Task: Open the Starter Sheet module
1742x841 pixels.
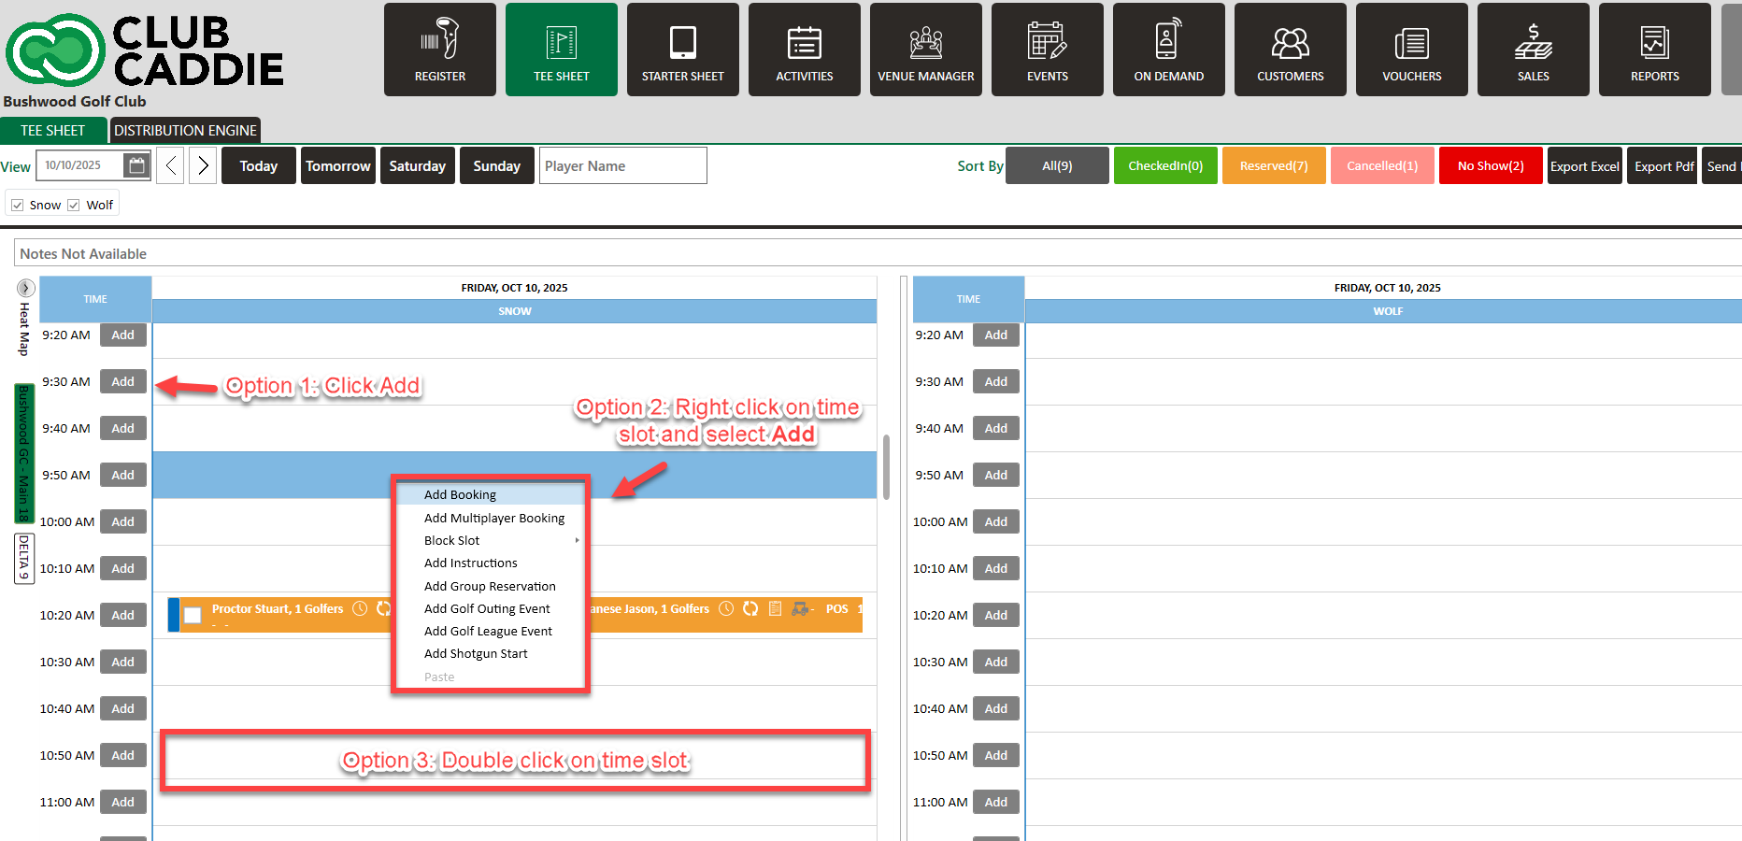Action: pyautogui.click(x=682, y=50)
